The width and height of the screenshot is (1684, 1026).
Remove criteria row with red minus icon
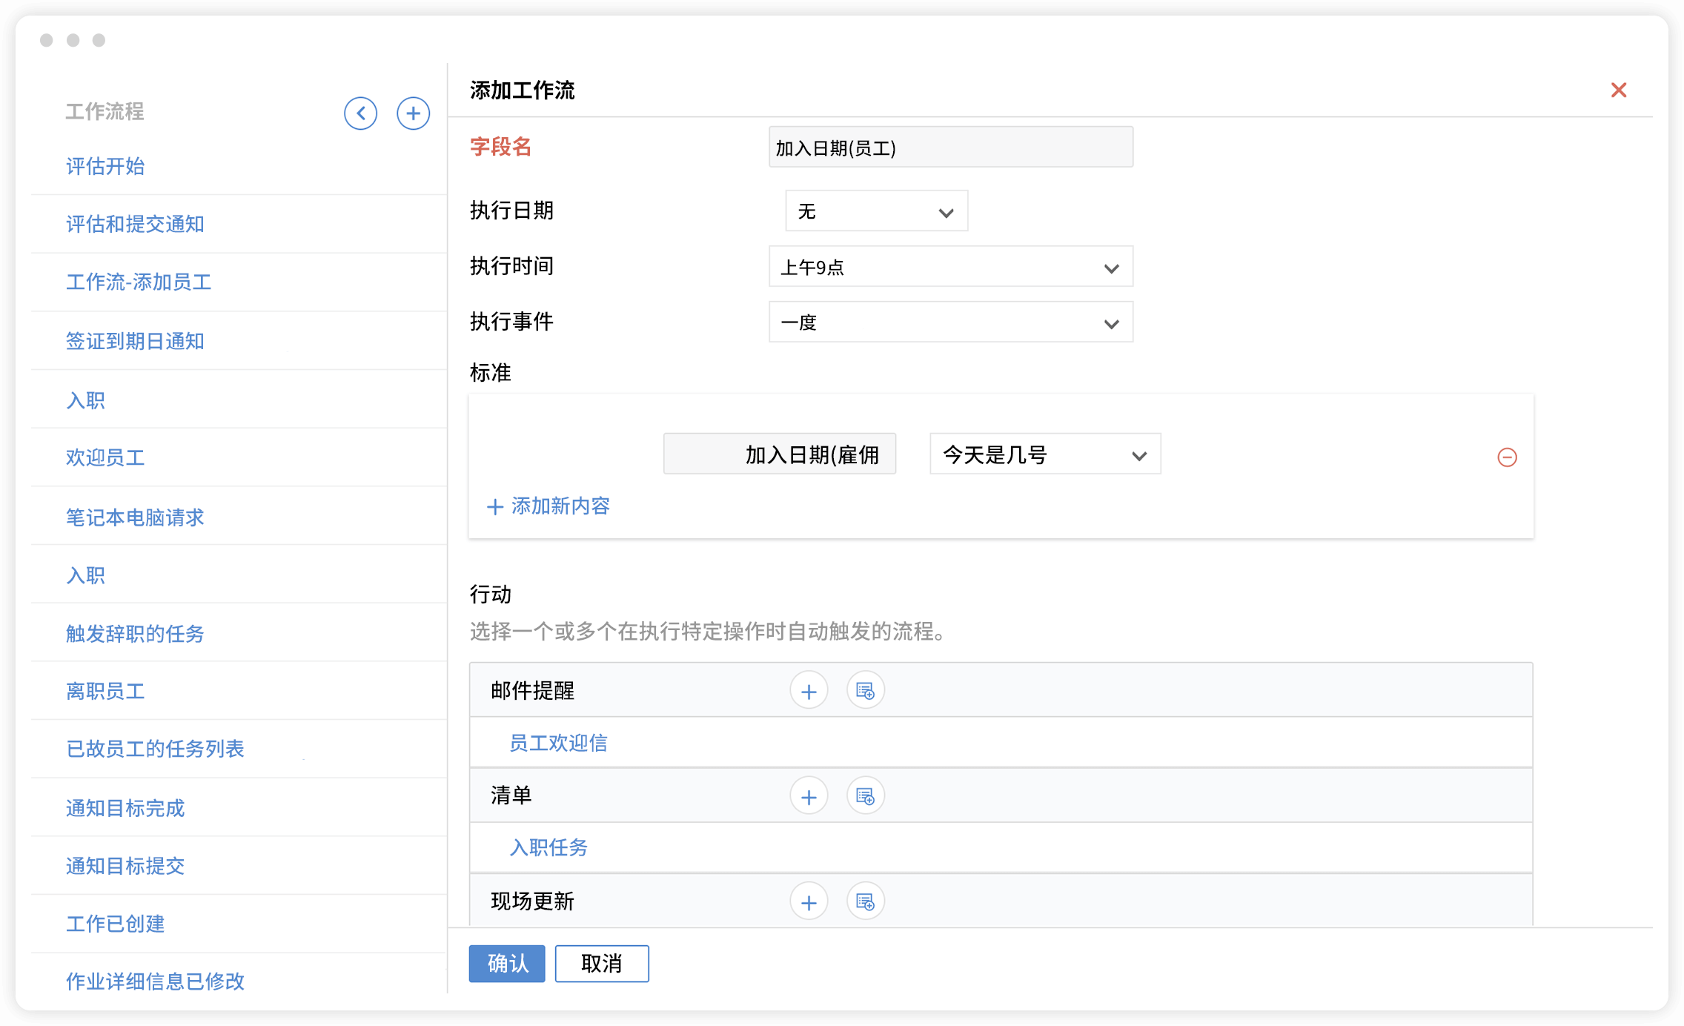click(1506, 457)
